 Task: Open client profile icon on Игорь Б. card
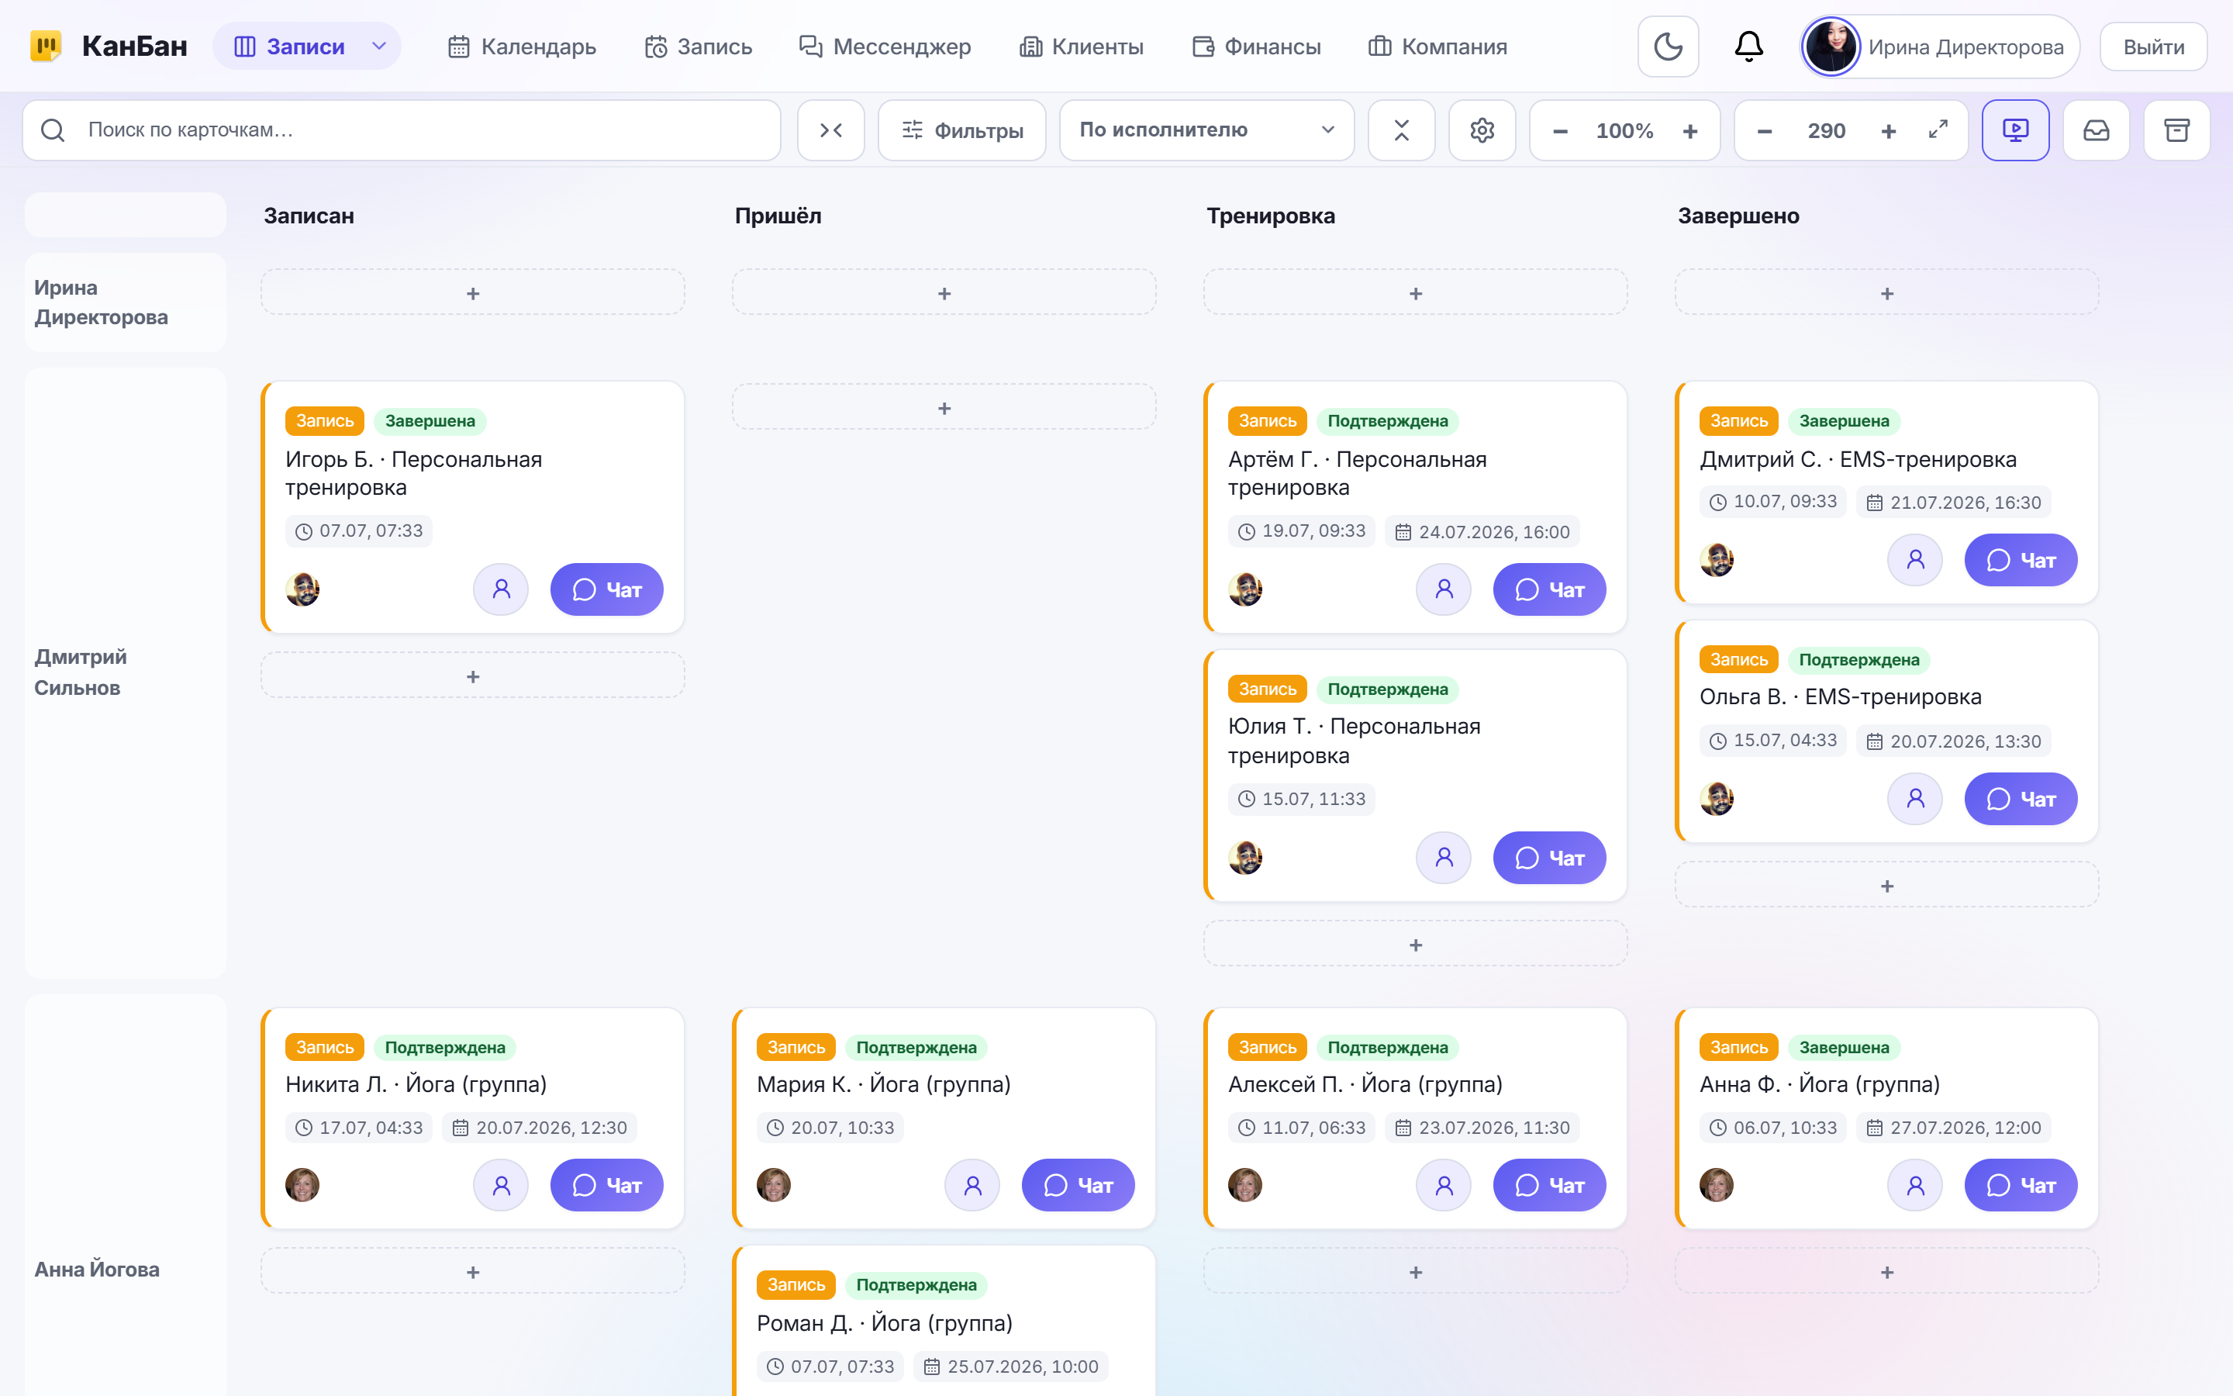[501, 589]
